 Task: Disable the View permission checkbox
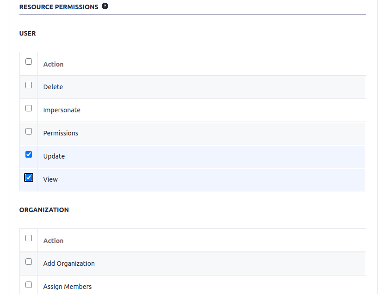tap(29, 178)
